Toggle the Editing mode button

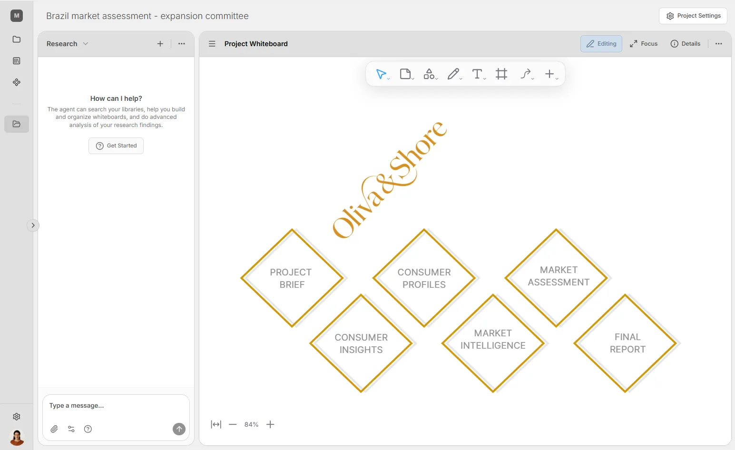pos(601,44)
